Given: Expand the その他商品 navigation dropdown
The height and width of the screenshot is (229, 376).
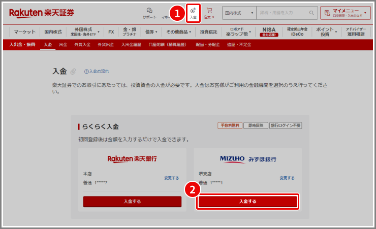Looking at the screenshot, I should click(x=179, y=32).
